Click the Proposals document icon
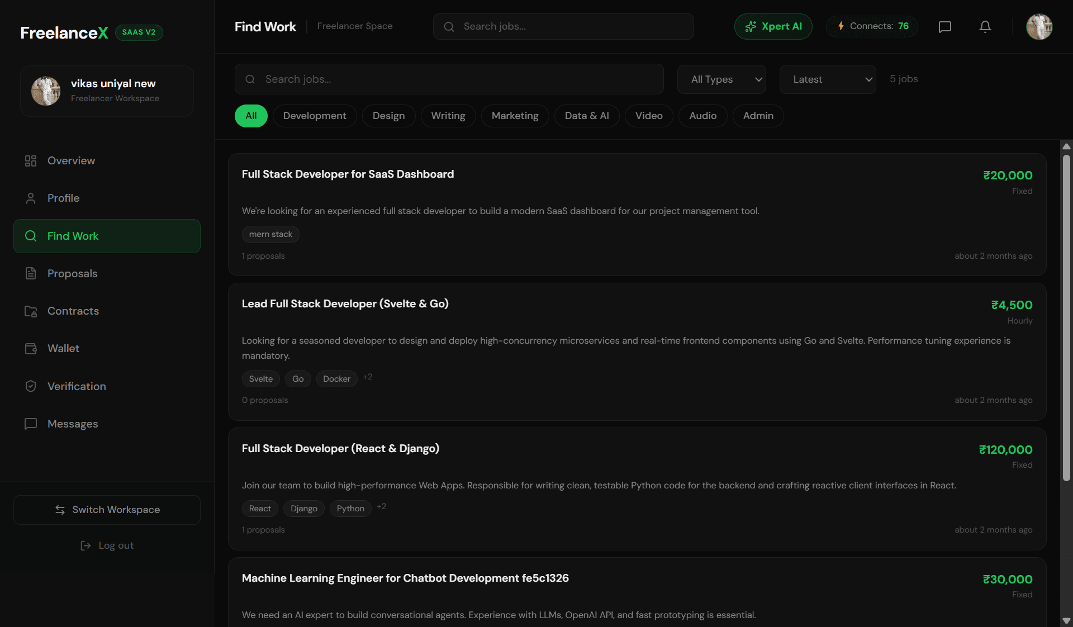 [x=31, y=273]
